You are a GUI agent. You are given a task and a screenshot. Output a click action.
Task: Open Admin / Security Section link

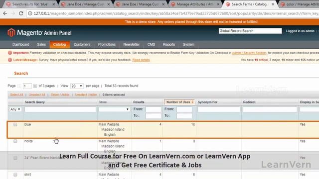click(249, 53)
